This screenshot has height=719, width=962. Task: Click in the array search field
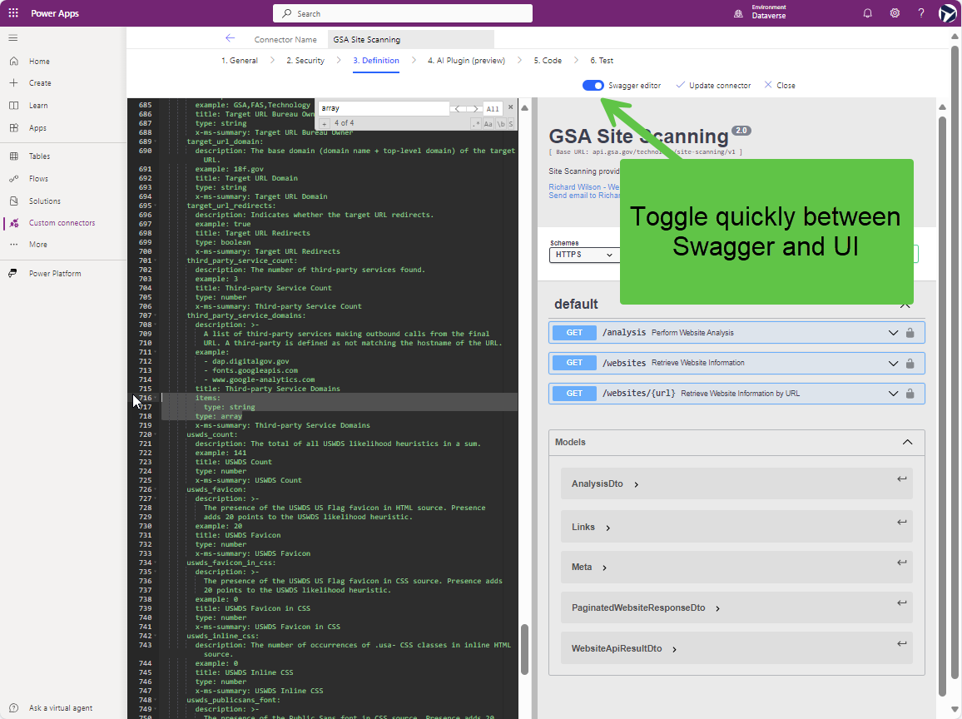point(384,108)
